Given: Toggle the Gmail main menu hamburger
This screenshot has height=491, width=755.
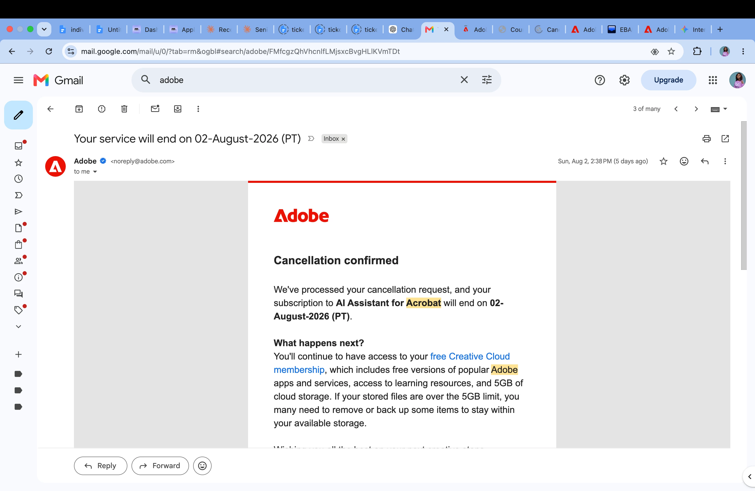Looking at the screenshot, I should click(18, 80).
